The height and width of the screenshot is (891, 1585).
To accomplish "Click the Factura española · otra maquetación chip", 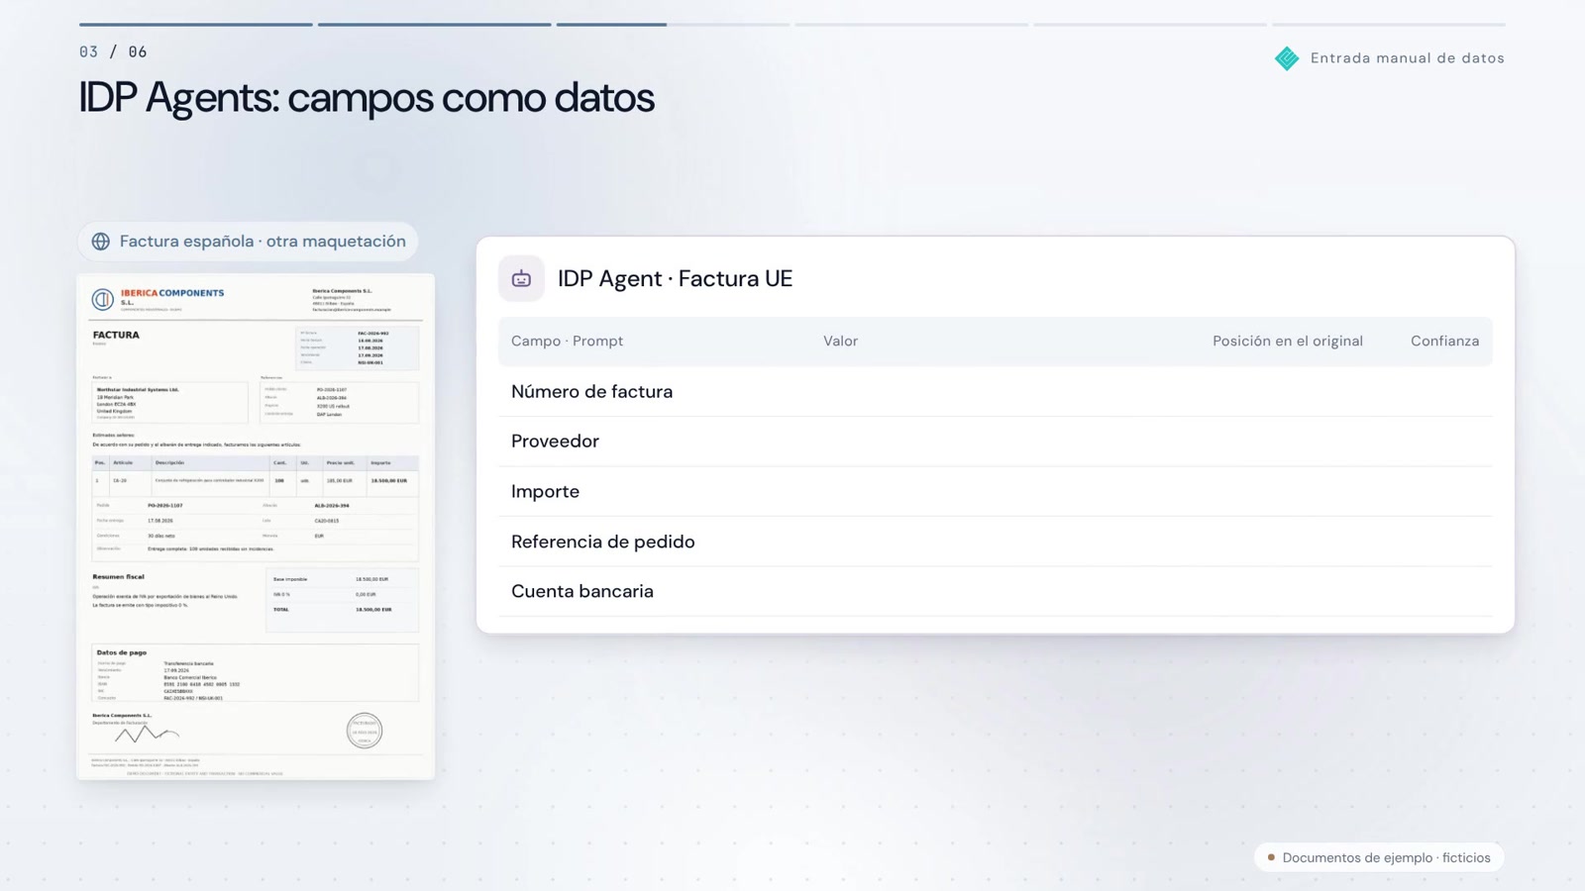I will 248,242.
